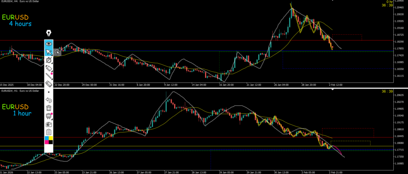The image size is (408, 174).
Task: Click the EURUSD#, H4 chart title
Action: point(20,3)
